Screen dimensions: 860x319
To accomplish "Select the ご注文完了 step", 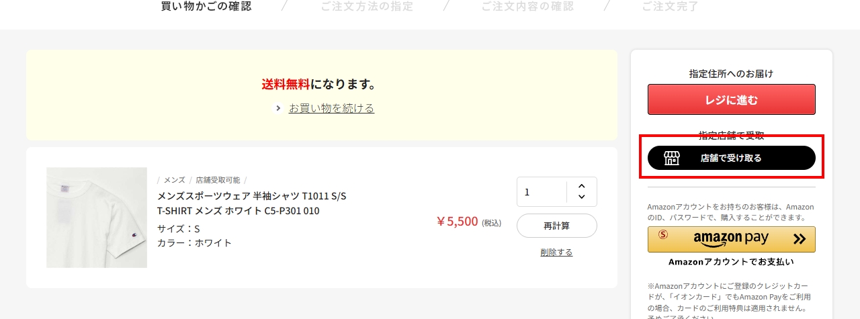I will (670, 7).
